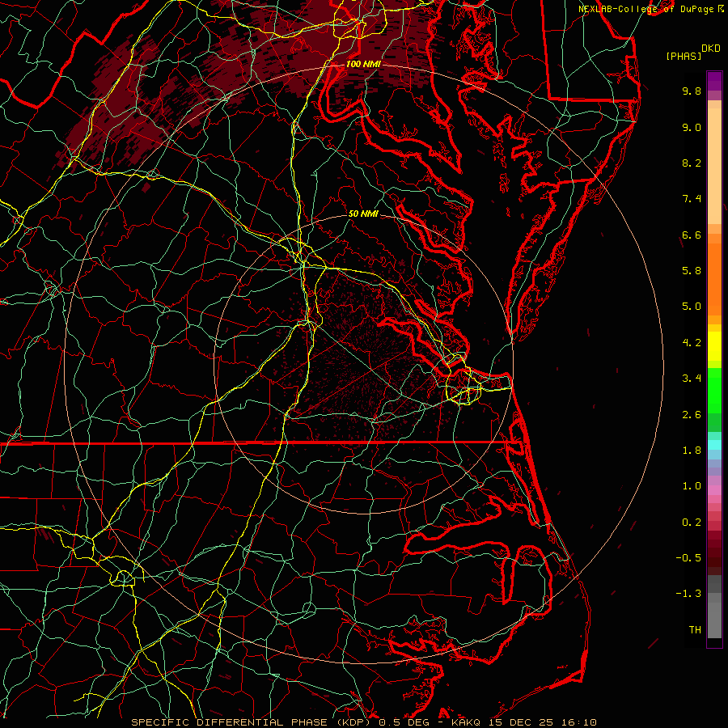Click the 50 NMI range ring label

point(363,214)
